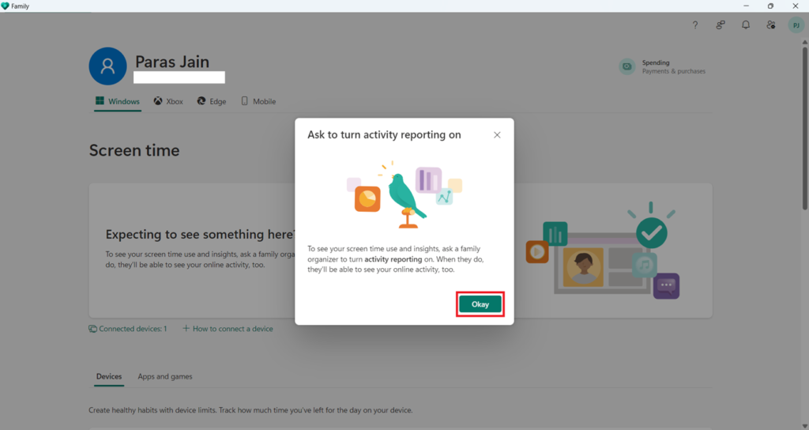809x430 pixels.
Task: Click the Screen time heading
Action: point(134,150)
